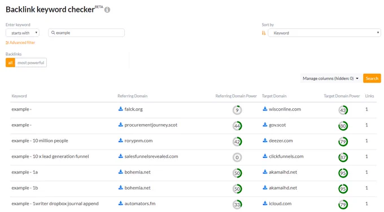
Task: Download icon beside wisconline.com
Action: click(x=265, y=109)
